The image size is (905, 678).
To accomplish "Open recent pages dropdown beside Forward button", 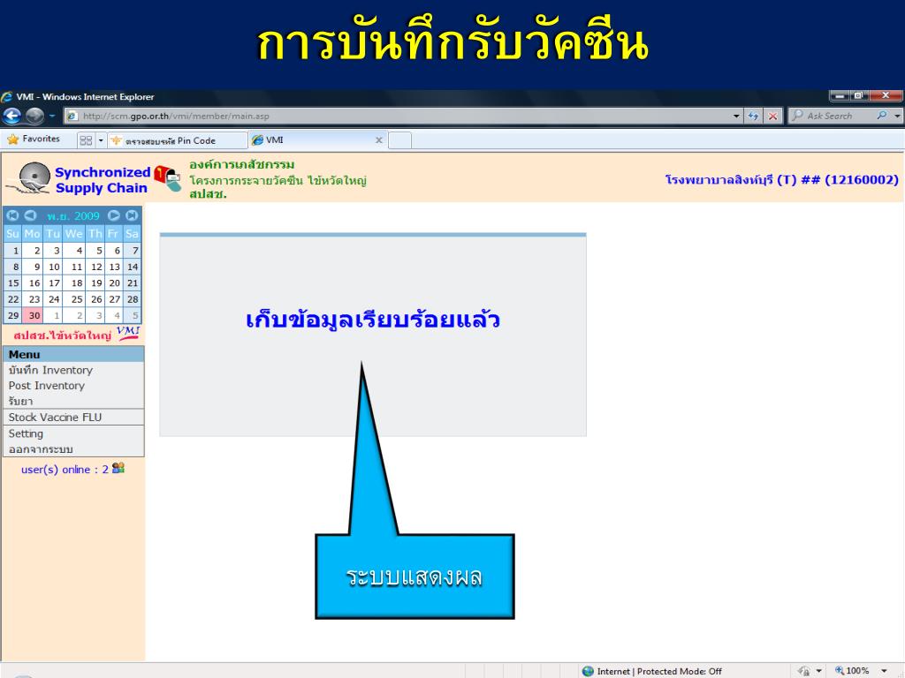I will tap(52, 116).
